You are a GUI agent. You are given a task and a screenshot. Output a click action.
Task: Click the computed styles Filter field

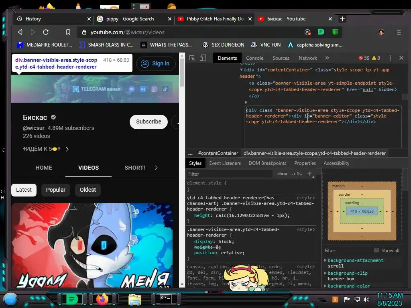pyautogui.click(x=347, y=250)
